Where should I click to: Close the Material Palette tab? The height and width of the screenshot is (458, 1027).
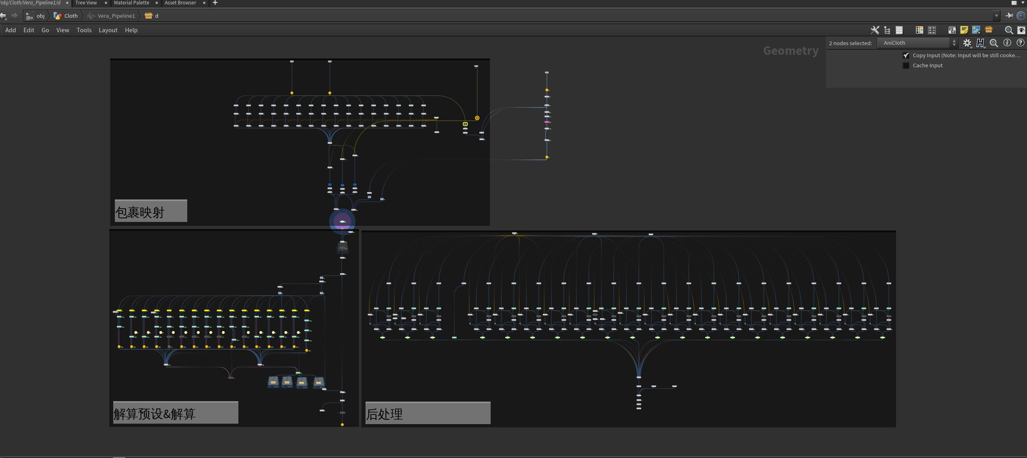pyautogui.click(x=156, y=3)
